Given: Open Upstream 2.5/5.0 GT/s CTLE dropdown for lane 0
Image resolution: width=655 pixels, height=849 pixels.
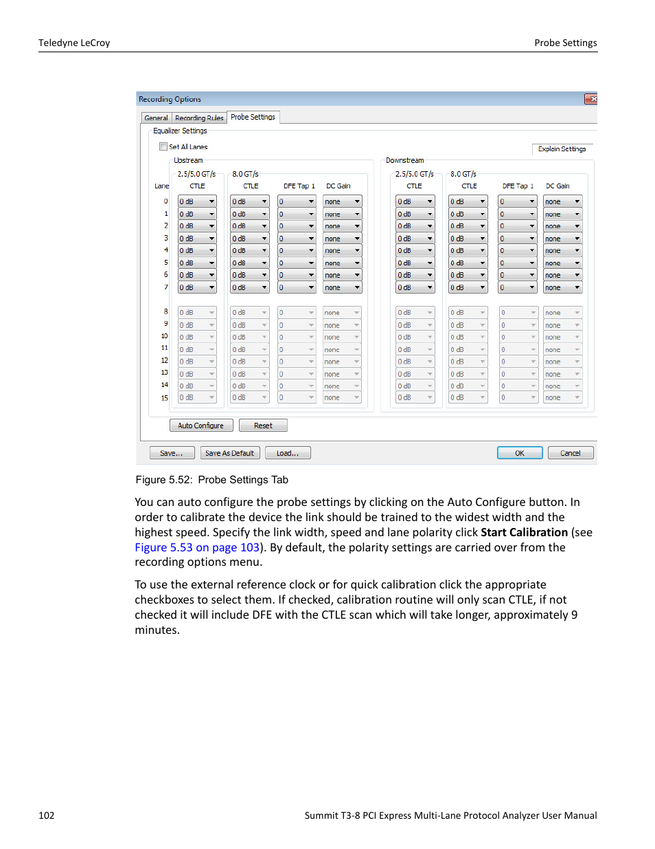Looking at the screenshot, I should tap(197, 201).
